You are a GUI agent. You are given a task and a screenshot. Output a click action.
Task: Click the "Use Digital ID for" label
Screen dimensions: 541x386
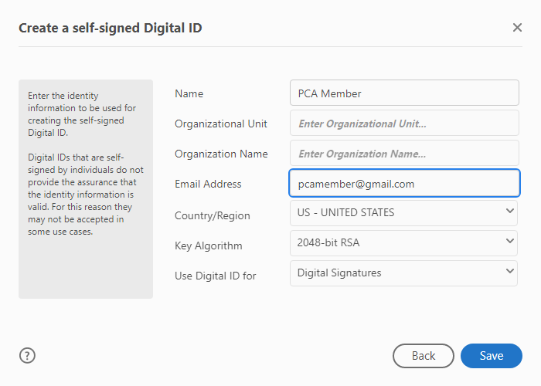tap(216, 276)
